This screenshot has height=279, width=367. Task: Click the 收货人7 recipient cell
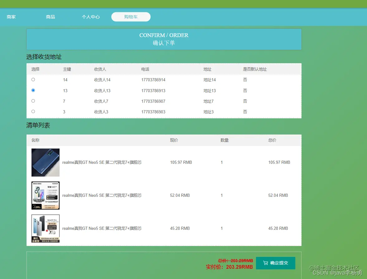101,101
